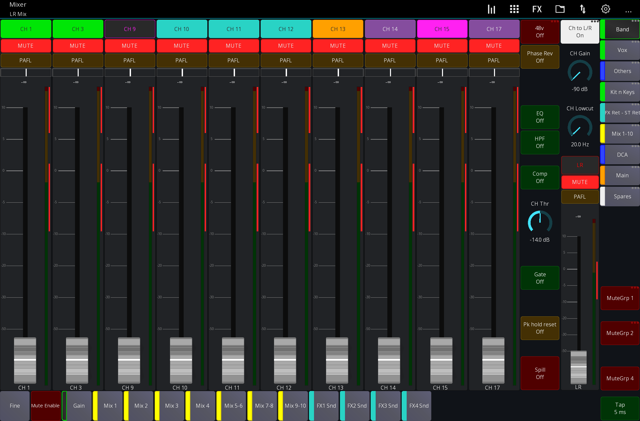The width and height of the screenshot is (640, 421).
Task: Select the CH 15 channel name strip
Action: [x=442, y=29]
